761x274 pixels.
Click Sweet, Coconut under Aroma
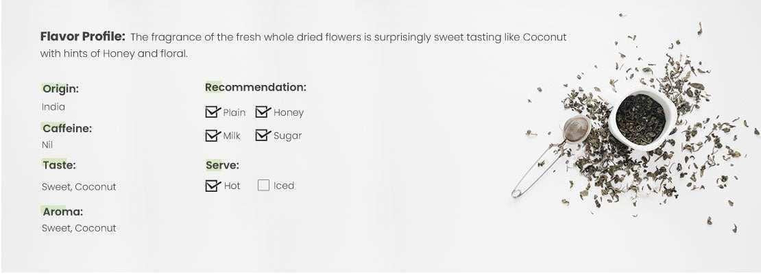tap(79, 228)
